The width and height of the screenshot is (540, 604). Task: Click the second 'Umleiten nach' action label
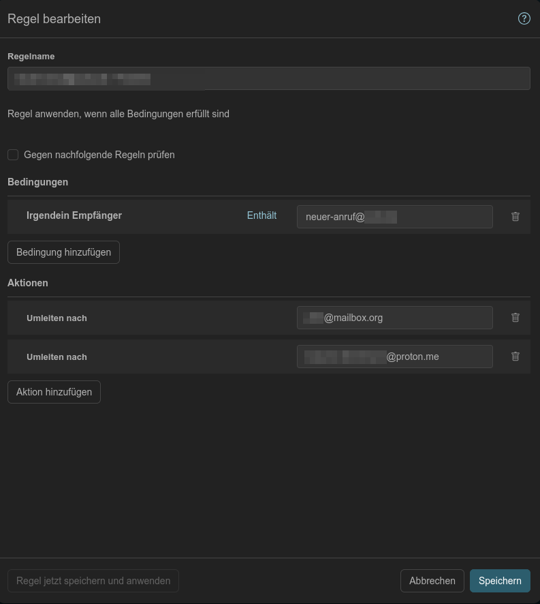click(x=57, y=357)
